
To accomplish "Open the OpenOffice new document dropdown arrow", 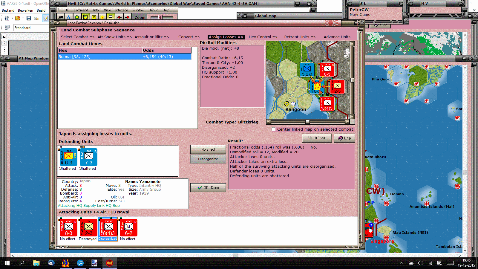I will click(x=12, y=18).
